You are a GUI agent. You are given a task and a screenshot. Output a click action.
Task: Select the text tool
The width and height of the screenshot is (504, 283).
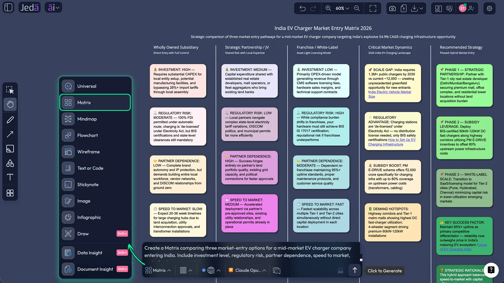pos(10,177)
